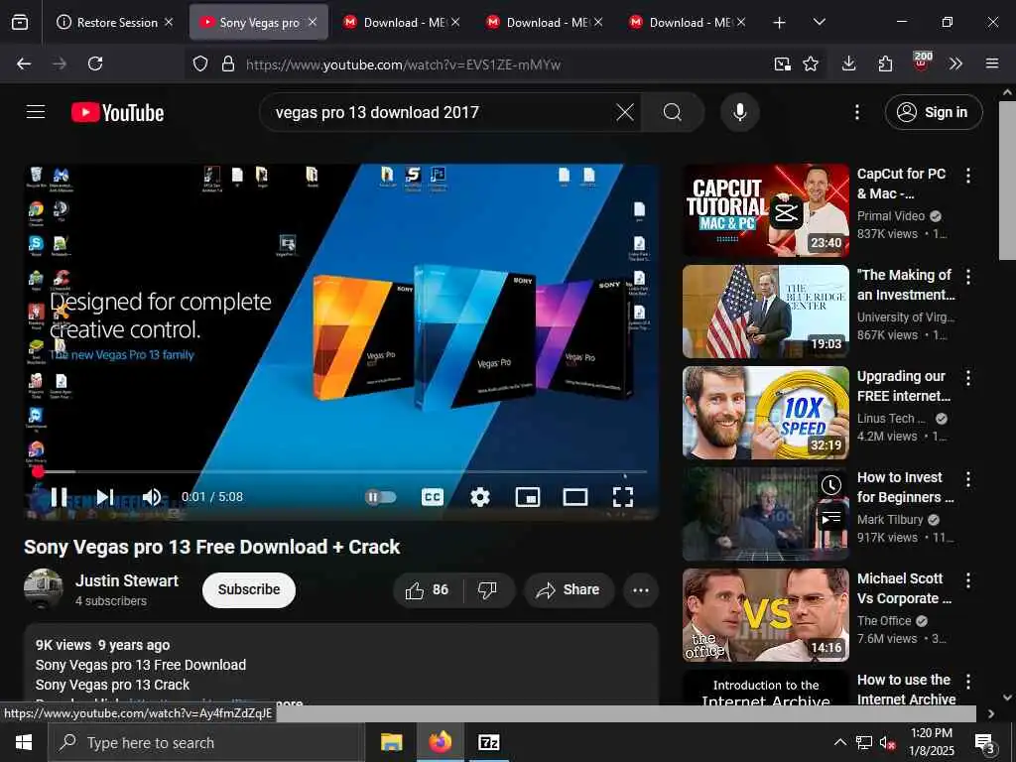The height and width of the screenshot is (762, 1016).
Task: Switch to third MEGA Download tab
Action: [688, 22]
